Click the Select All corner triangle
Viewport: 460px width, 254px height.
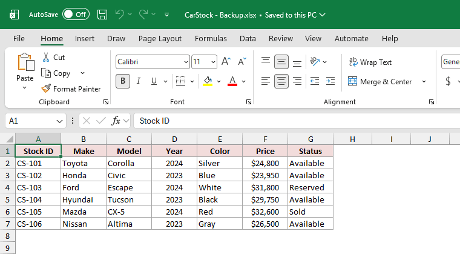tap(10, 139)
